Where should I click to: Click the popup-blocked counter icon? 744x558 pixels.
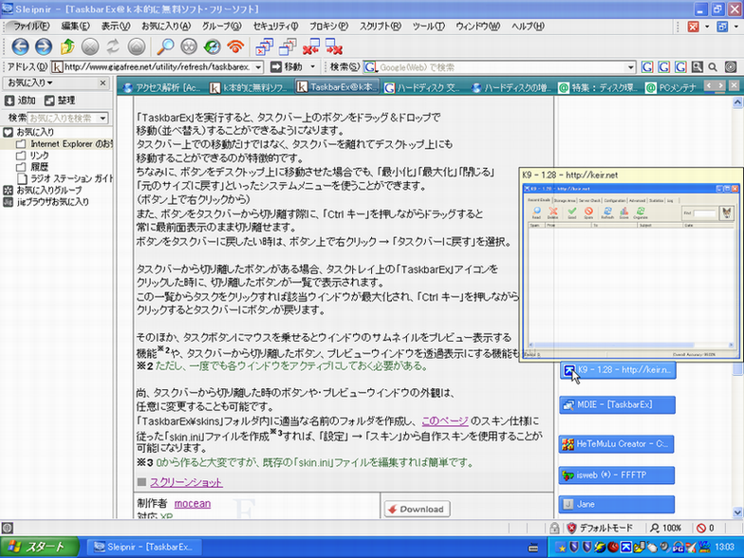[x=701, y=528]
